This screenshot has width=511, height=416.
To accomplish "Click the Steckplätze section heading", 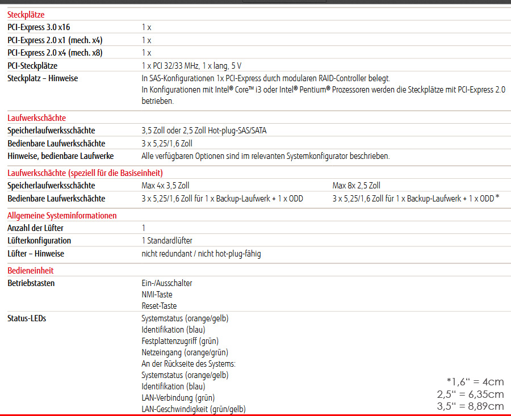I will [x=26, y=15].
